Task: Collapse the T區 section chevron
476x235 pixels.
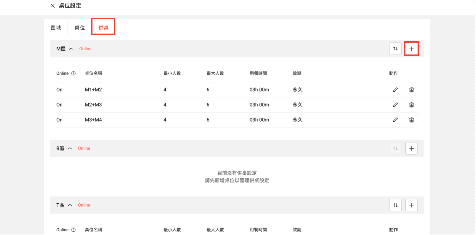Action: 70,205
